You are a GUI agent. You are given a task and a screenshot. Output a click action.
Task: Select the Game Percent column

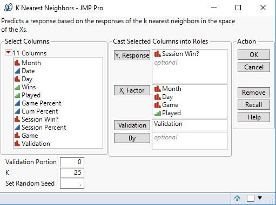point(42,103)
